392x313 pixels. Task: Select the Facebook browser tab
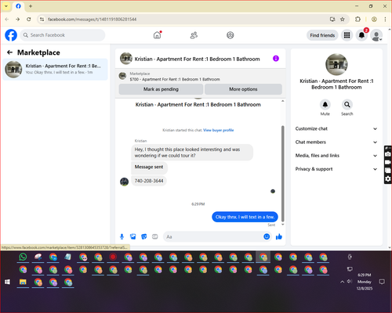tap(18, 6)
